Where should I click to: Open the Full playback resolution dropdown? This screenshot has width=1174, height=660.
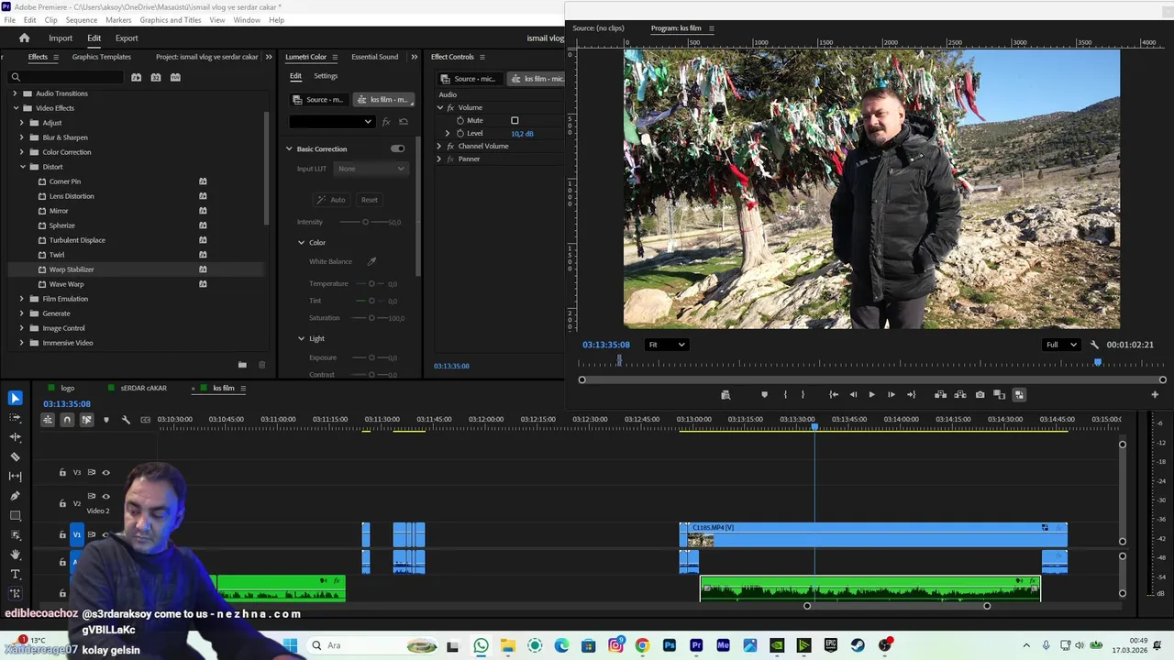coord(1062,345)
